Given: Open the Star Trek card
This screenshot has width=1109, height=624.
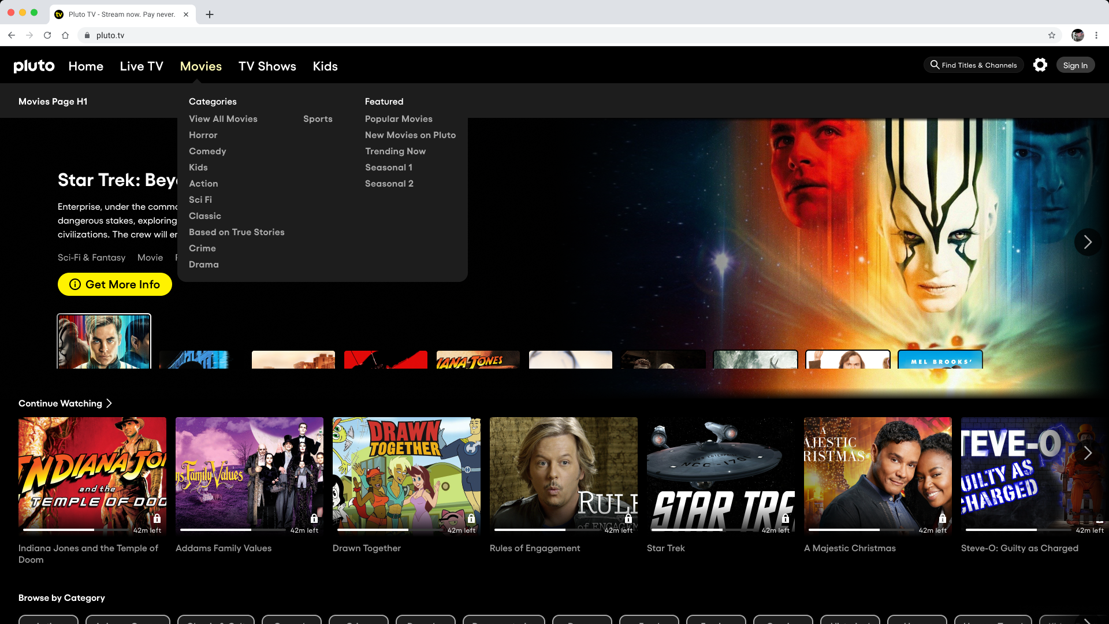Looking at the screenshot, I should pyautogui.click(x=721, y=476).
